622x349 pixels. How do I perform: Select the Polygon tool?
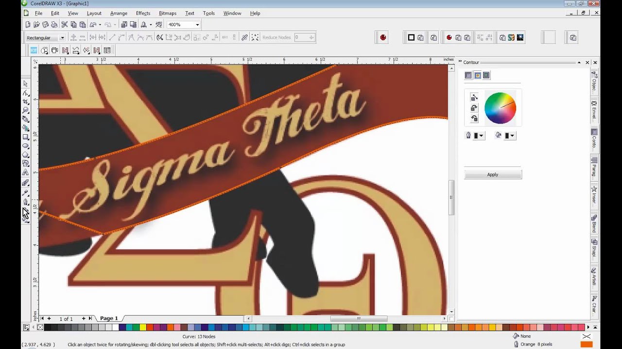tap(26, 155)
